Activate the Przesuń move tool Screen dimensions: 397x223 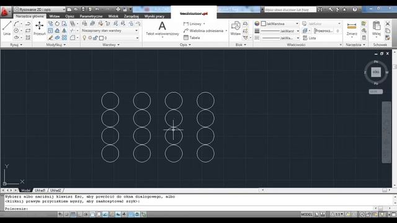[40, 28]
